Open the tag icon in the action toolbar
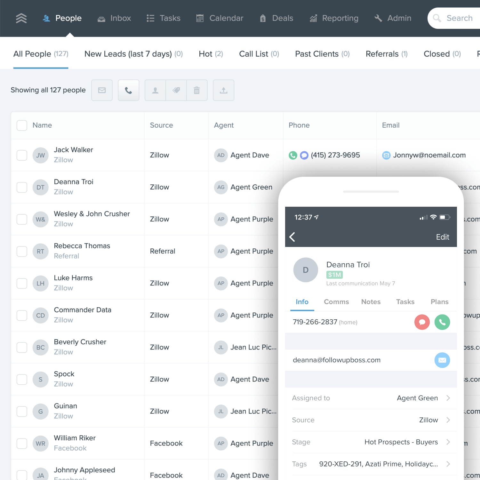480x480 pixels. (176, 90)
